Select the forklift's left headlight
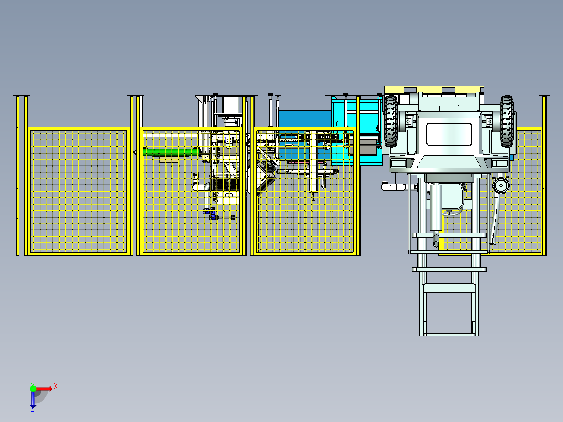 point(397,163)
